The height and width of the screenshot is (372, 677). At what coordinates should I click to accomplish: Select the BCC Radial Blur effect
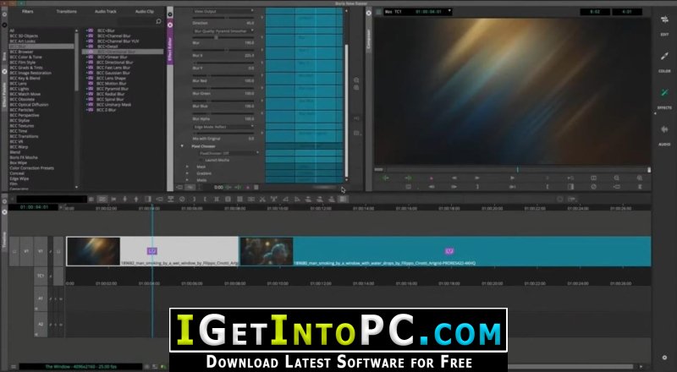111,94
